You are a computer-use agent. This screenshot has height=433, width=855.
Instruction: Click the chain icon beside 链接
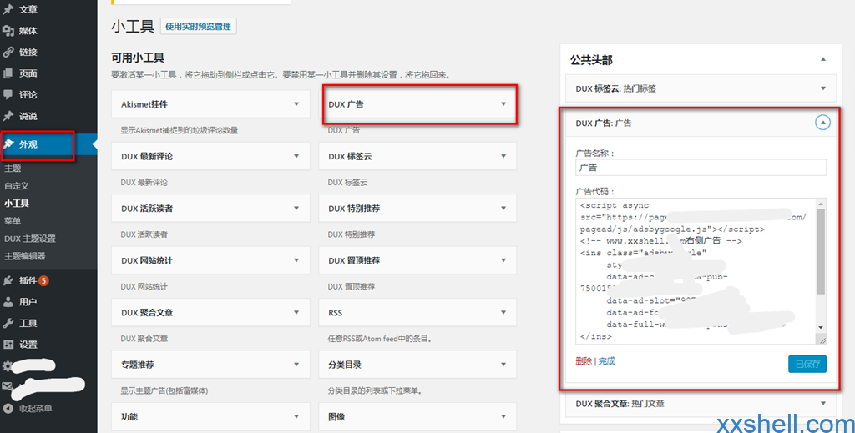(x=8, y=53)
